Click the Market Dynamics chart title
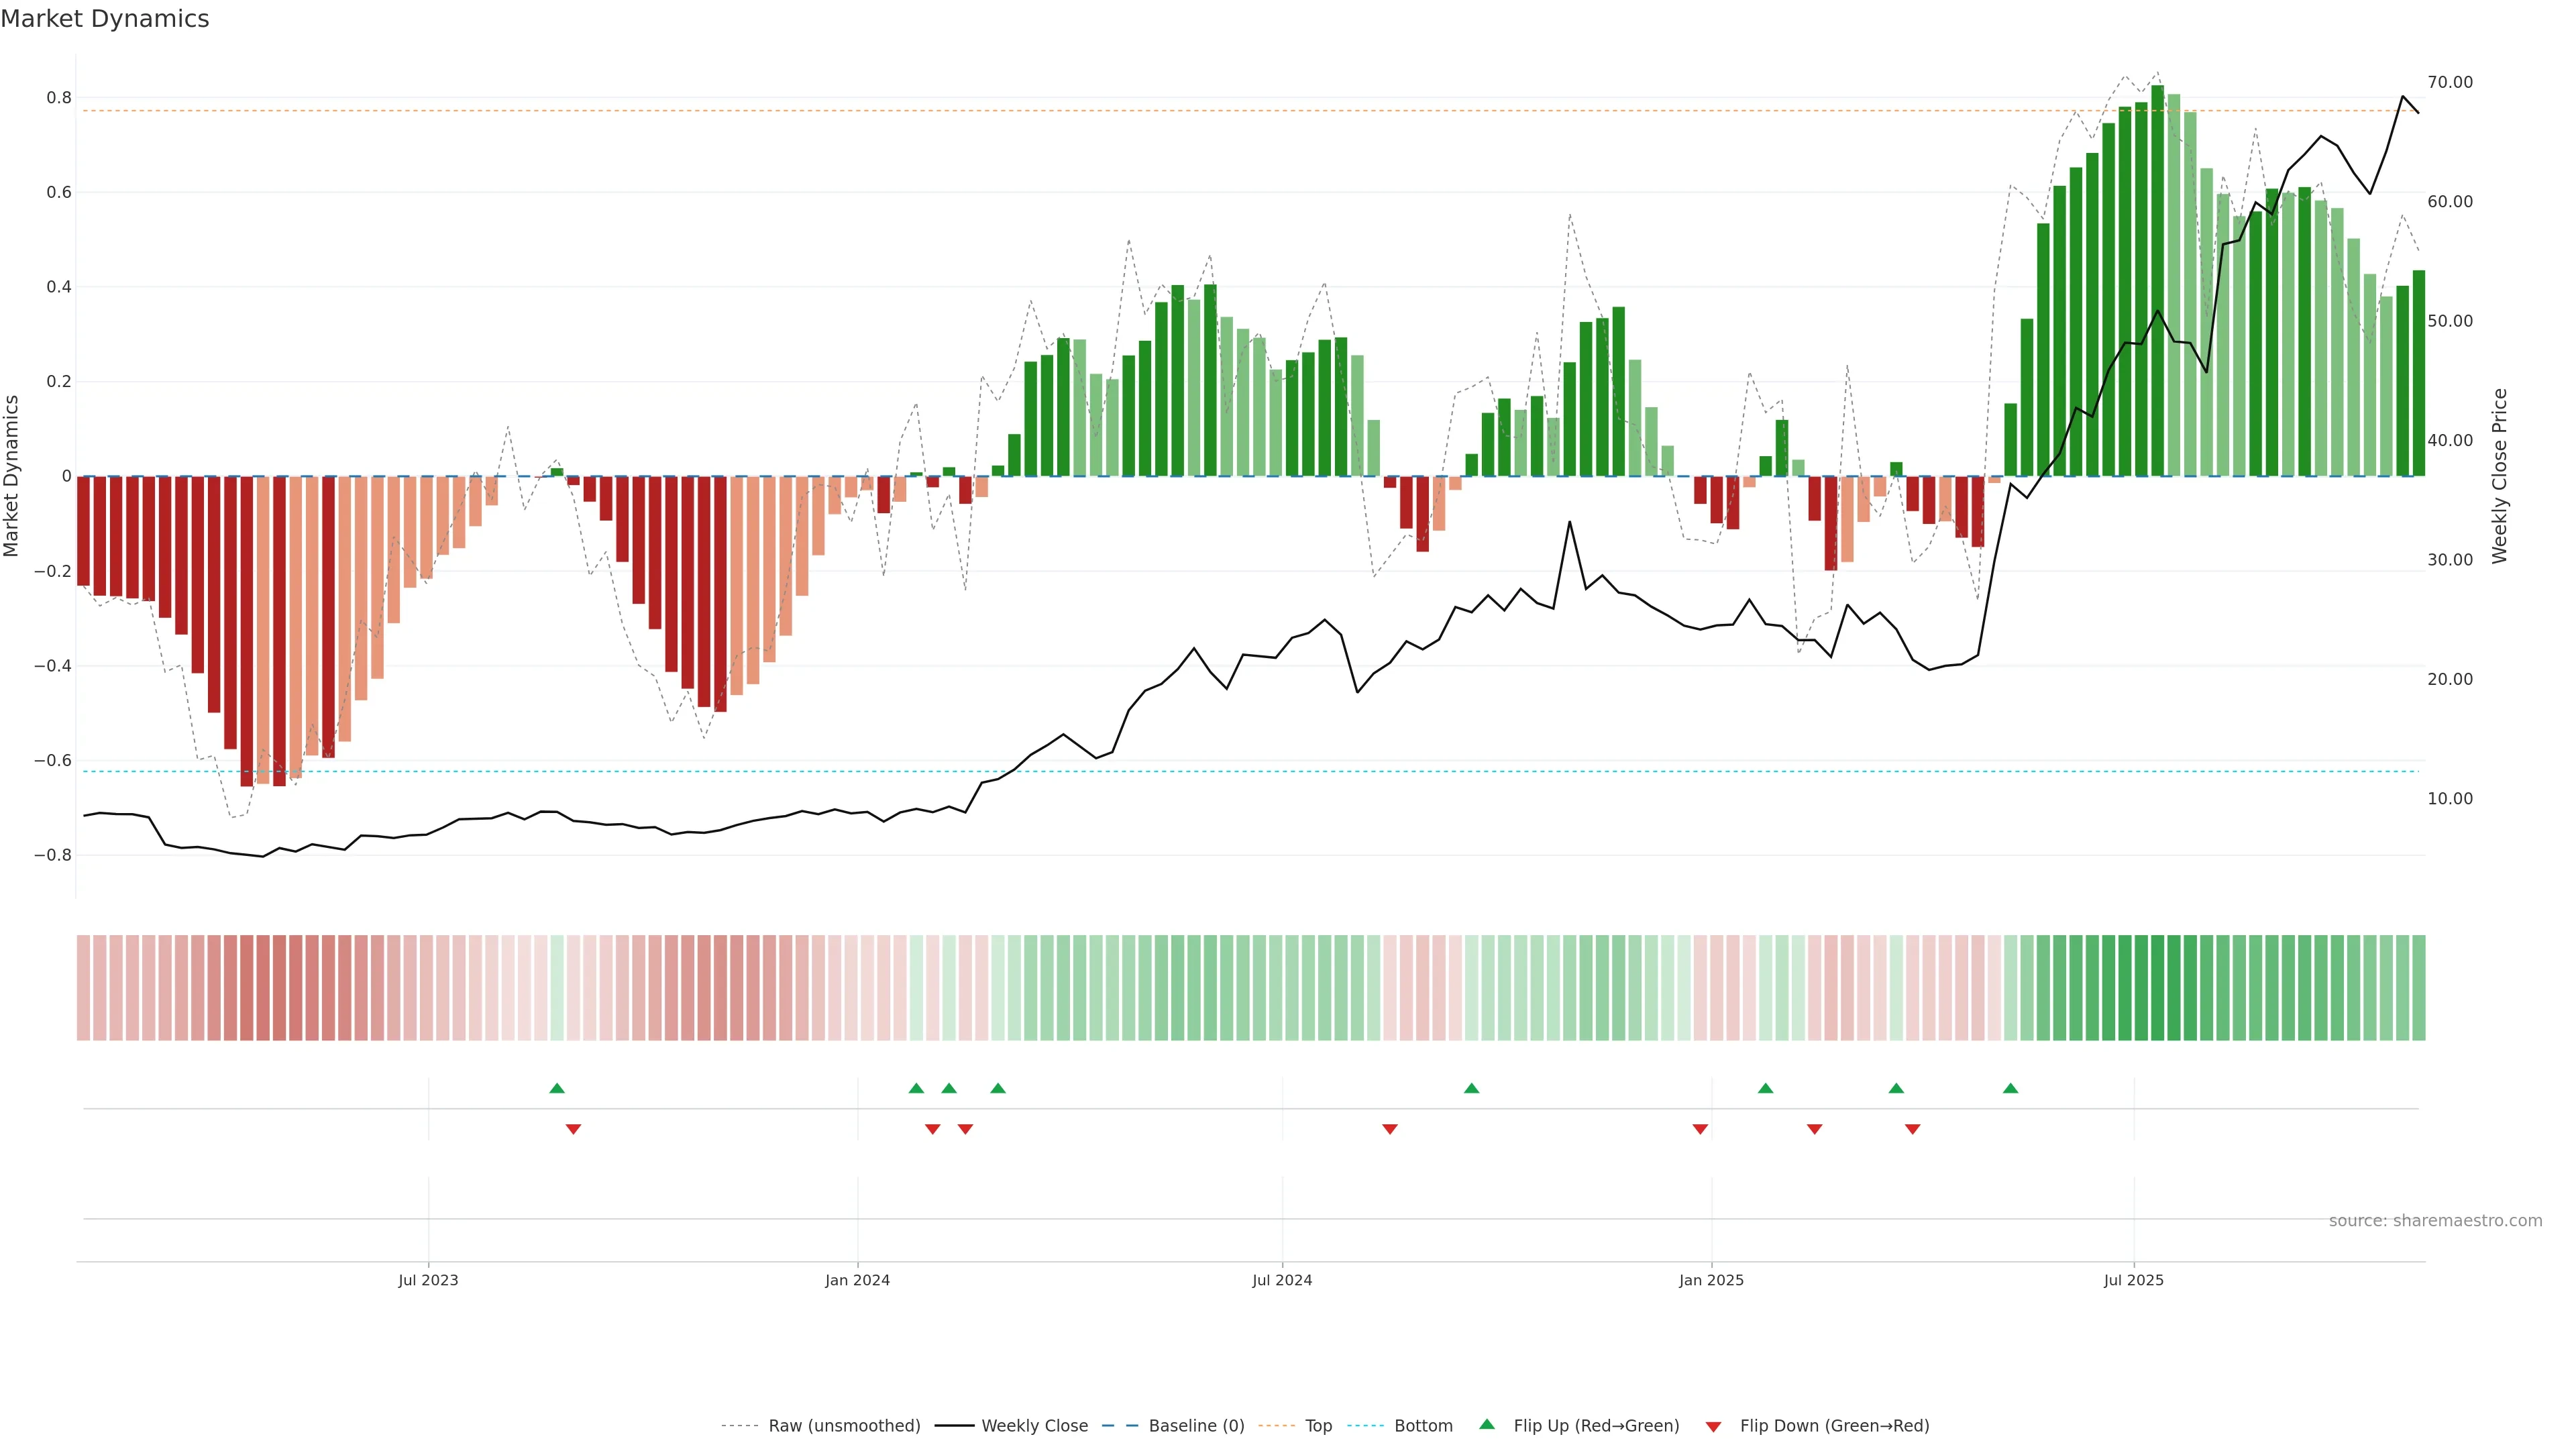Image resolution: width=2576 pixels, height=1449 pixels. (x=105, y=19)
